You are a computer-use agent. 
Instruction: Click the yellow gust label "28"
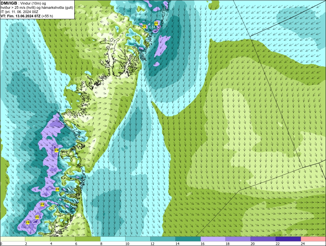pos(56,150)
